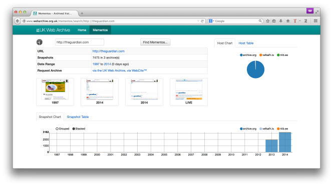The image size is (333, 186).
Task: Switch to the Snapshot Chart tab
Action: tap(50, 117)
